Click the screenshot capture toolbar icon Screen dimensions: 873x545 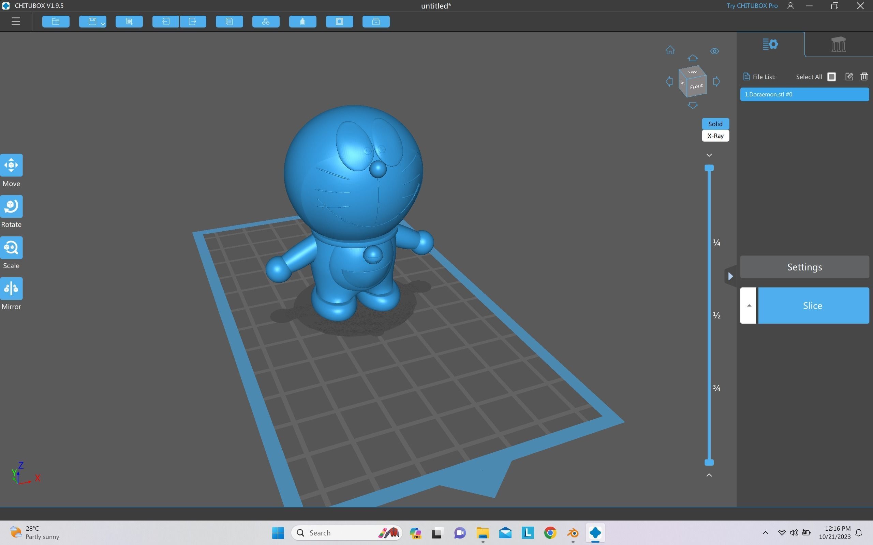coord(129,21)
